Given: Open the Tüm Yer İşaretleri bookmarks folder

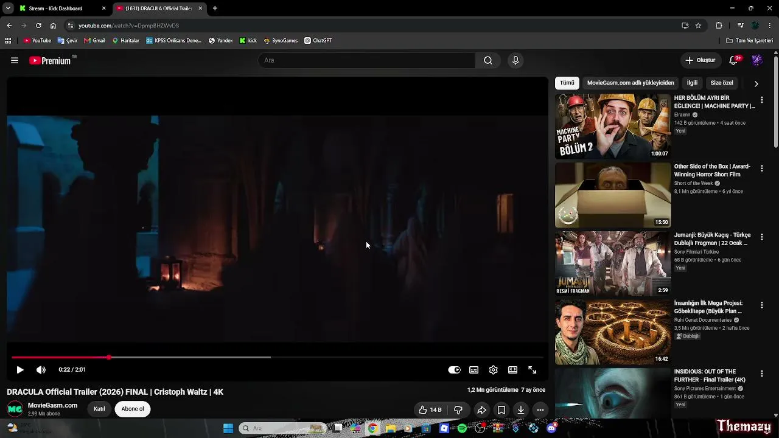Looking at the screenshot, I should pos(750,41).
